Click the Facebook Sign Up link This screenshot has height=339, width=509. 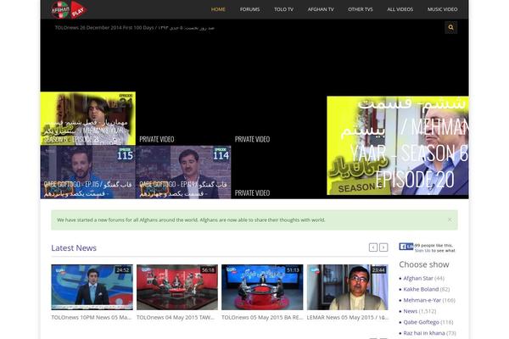click(x=422, y=251)
